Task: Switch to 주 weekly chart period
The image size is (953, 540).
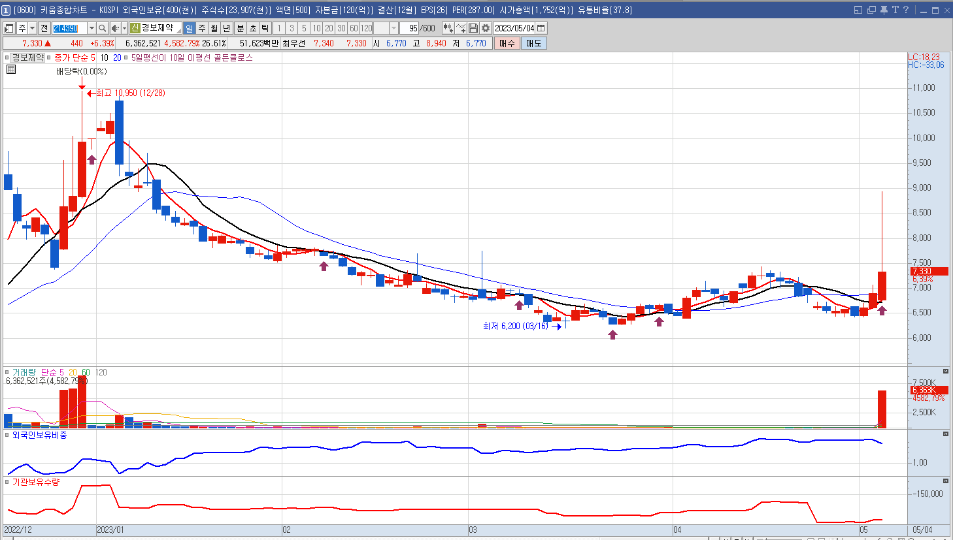Action: pyautogui.click(x=202, y=28)
